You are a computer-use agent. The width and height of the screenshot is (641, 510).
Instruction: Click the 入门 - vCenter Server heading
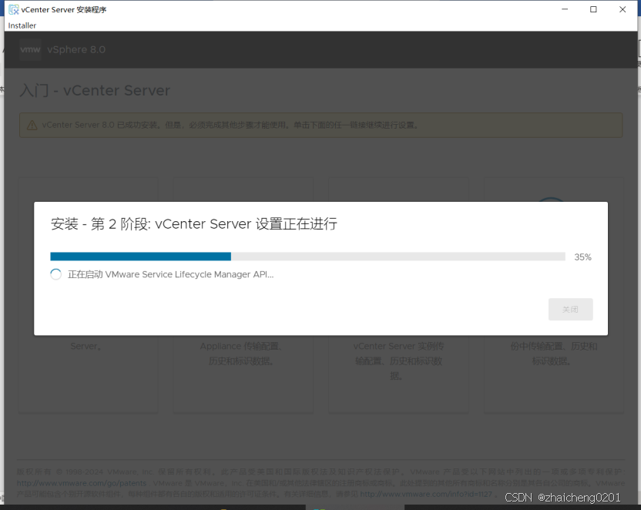(x=95, y=90)
